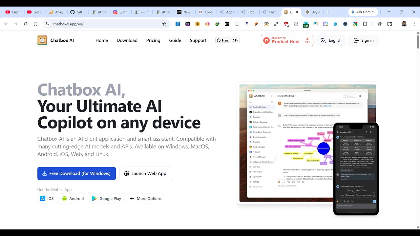Reload the page
This screenshot has width=420, height=236.
[x=26, y=24]
